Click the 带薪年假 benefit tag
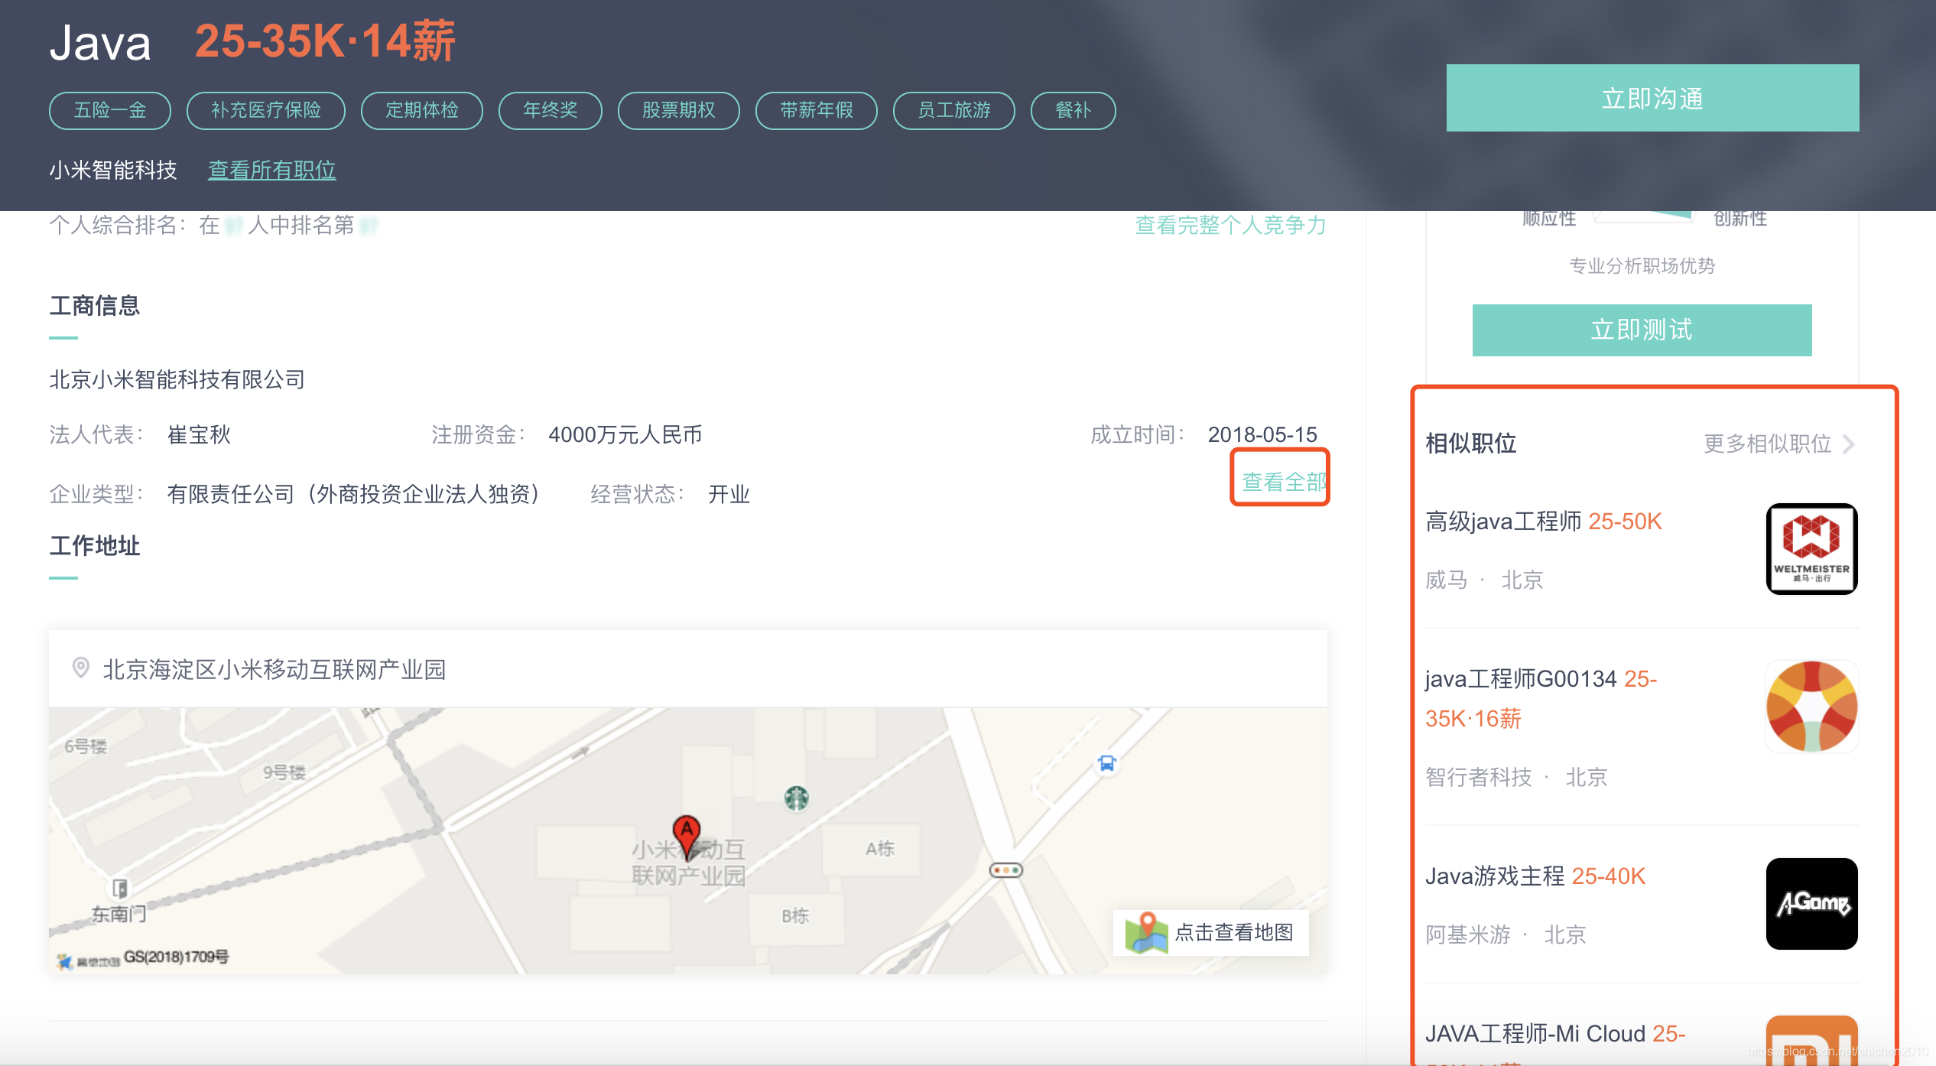Screen dimensions: 1936x1066 [x=817, y=110]
